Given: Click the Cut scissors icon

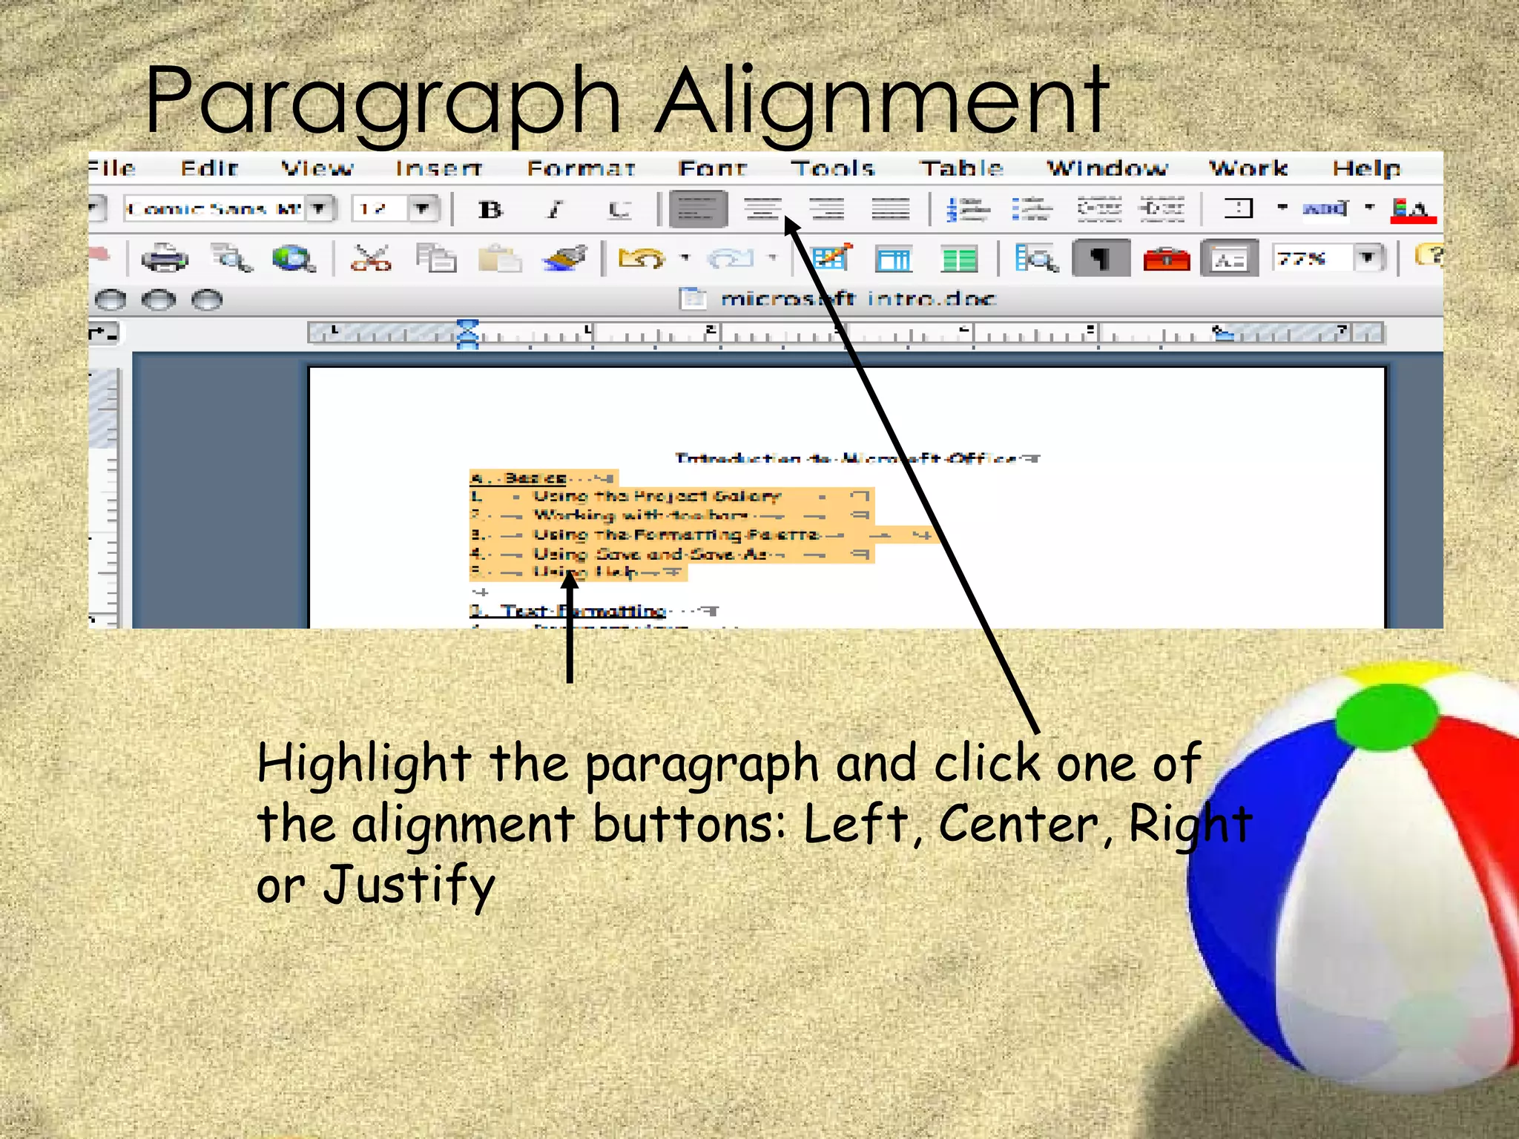Looking at the screenshot, I should (371, 259).
